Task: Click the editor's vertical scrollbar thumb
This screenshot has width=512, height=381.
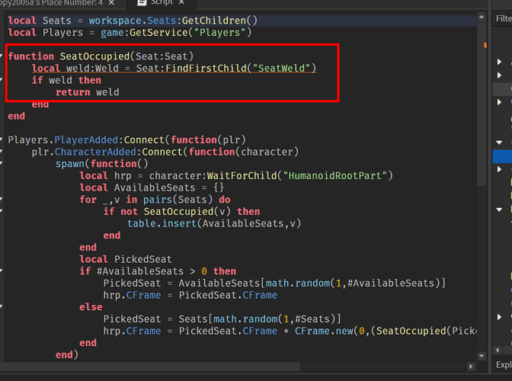Action: 482,104
